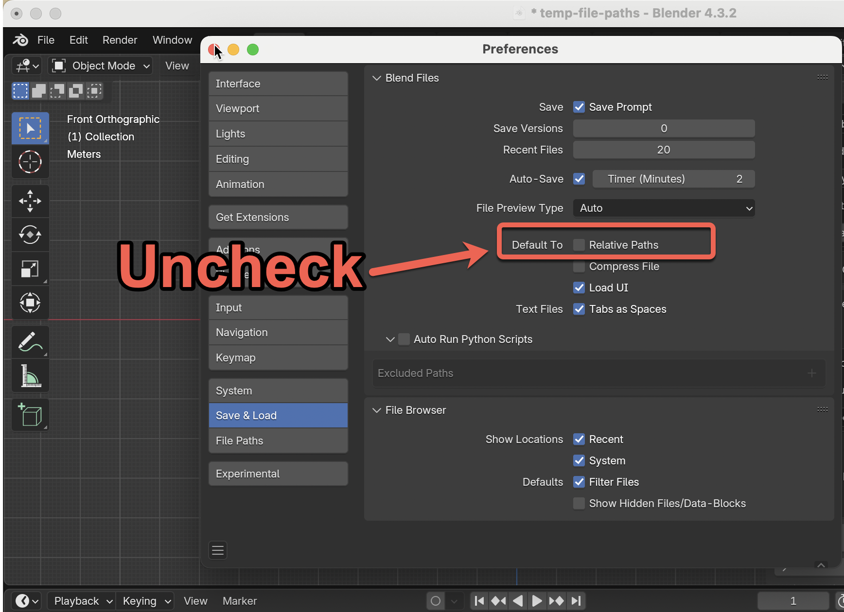The width and height of the screenshot is (844, 612).
Task: Toggle auto keying record button
Action: pos(436,601)
